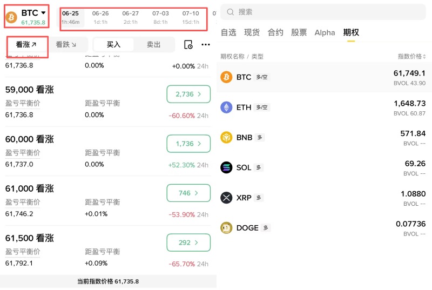Switch to the 股票 stocks tab
This screenshot has height=290, width=432.
(x=299, y=32)
